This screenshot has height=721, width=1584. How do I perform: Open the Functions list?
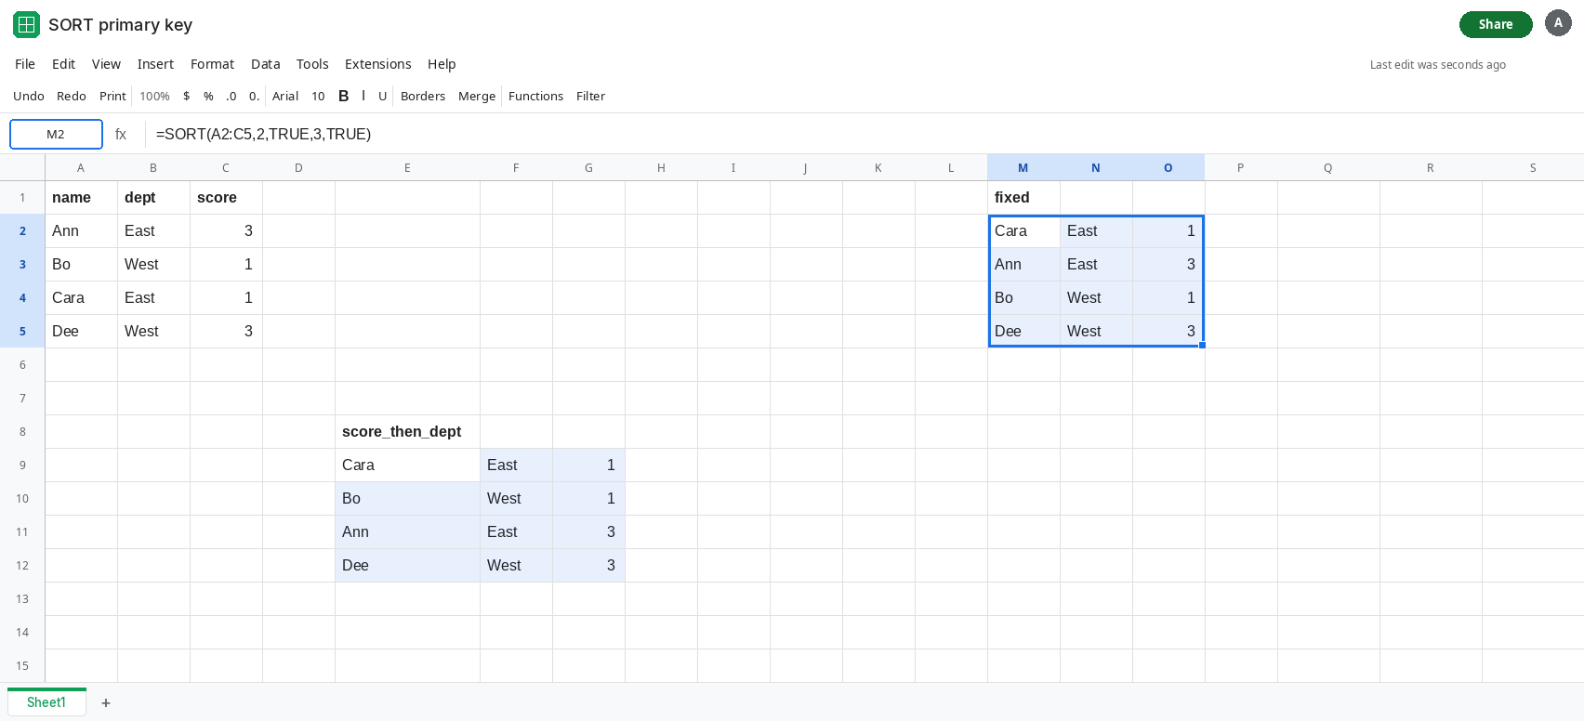[535, 96]
